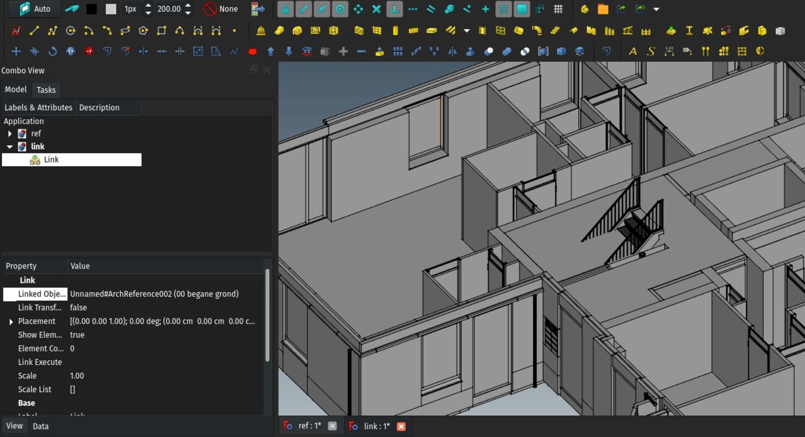Image resolution: width=805 pixels, height=437 pixels.
Task: Close the link document tab
Action: pyautogui.click(x=401, y=426)
